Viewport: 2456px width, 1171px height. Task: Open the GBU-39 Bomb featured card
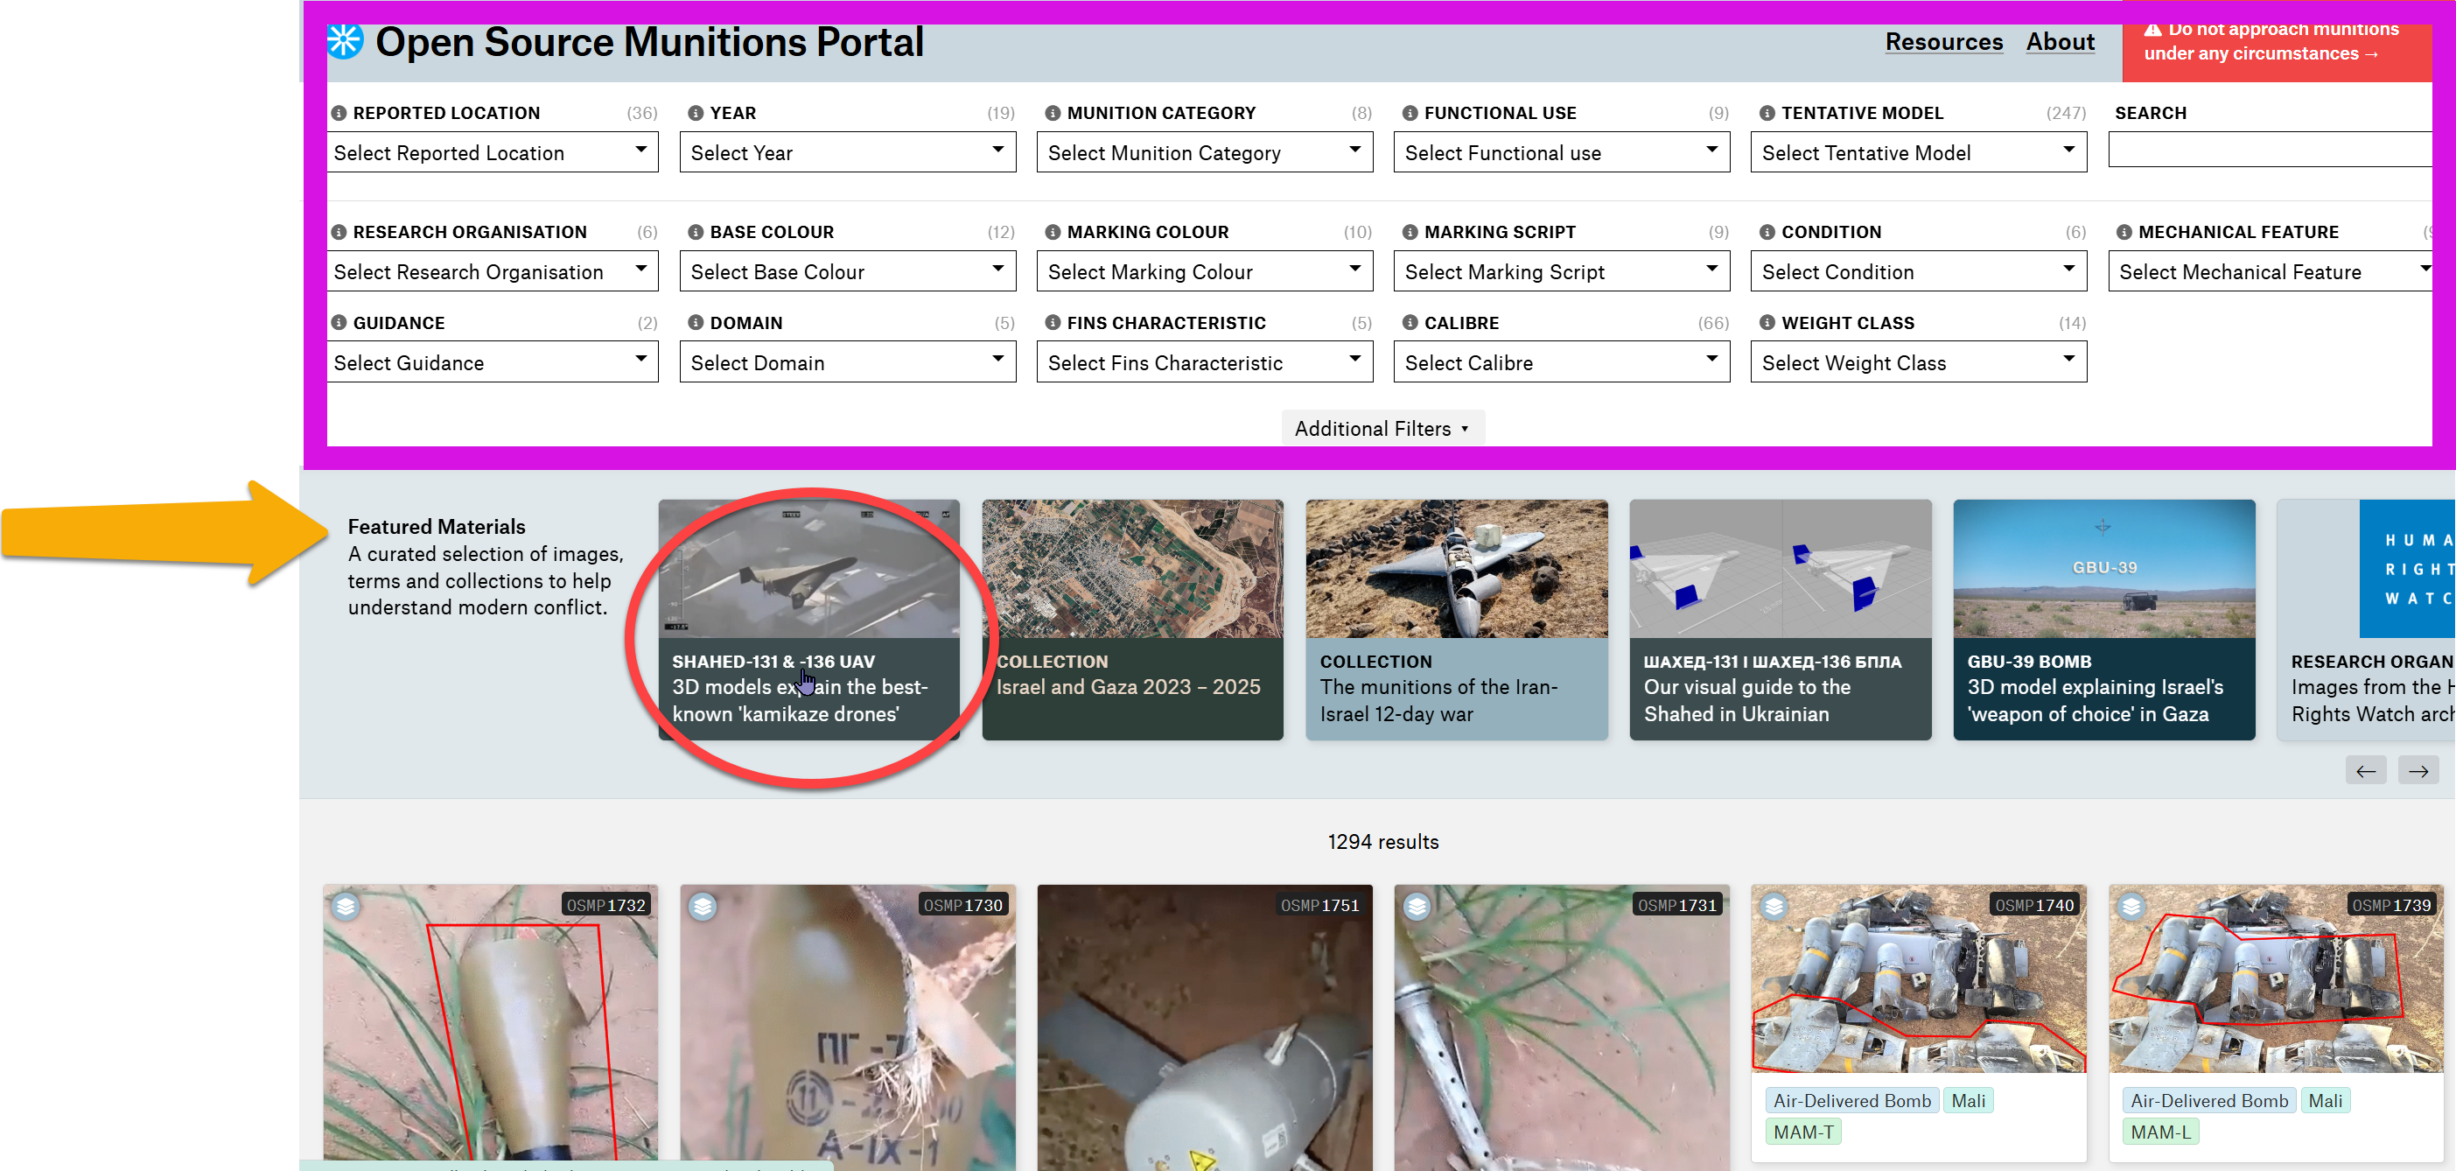pyautogui.click(x=2103, y=620)
